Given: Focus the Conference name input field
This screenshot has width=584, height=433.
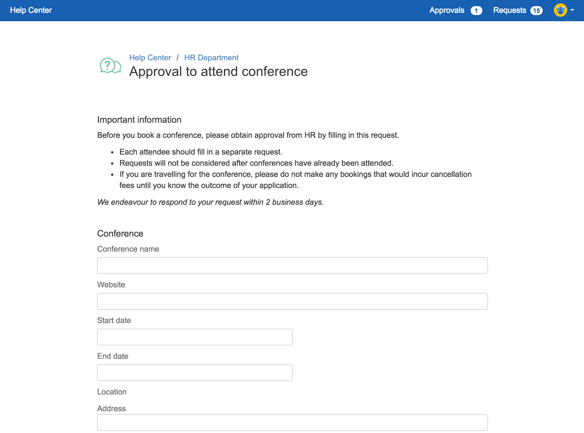Looking at the screenshot, I should pos(292,266).
